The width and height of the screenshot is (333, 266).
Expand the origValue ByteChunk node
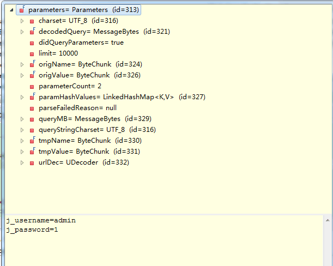[x=22, y=75]
